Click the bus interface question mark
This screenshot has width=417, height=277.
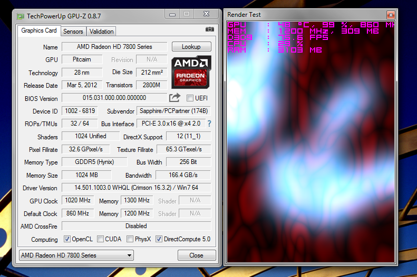click(209, 124)
